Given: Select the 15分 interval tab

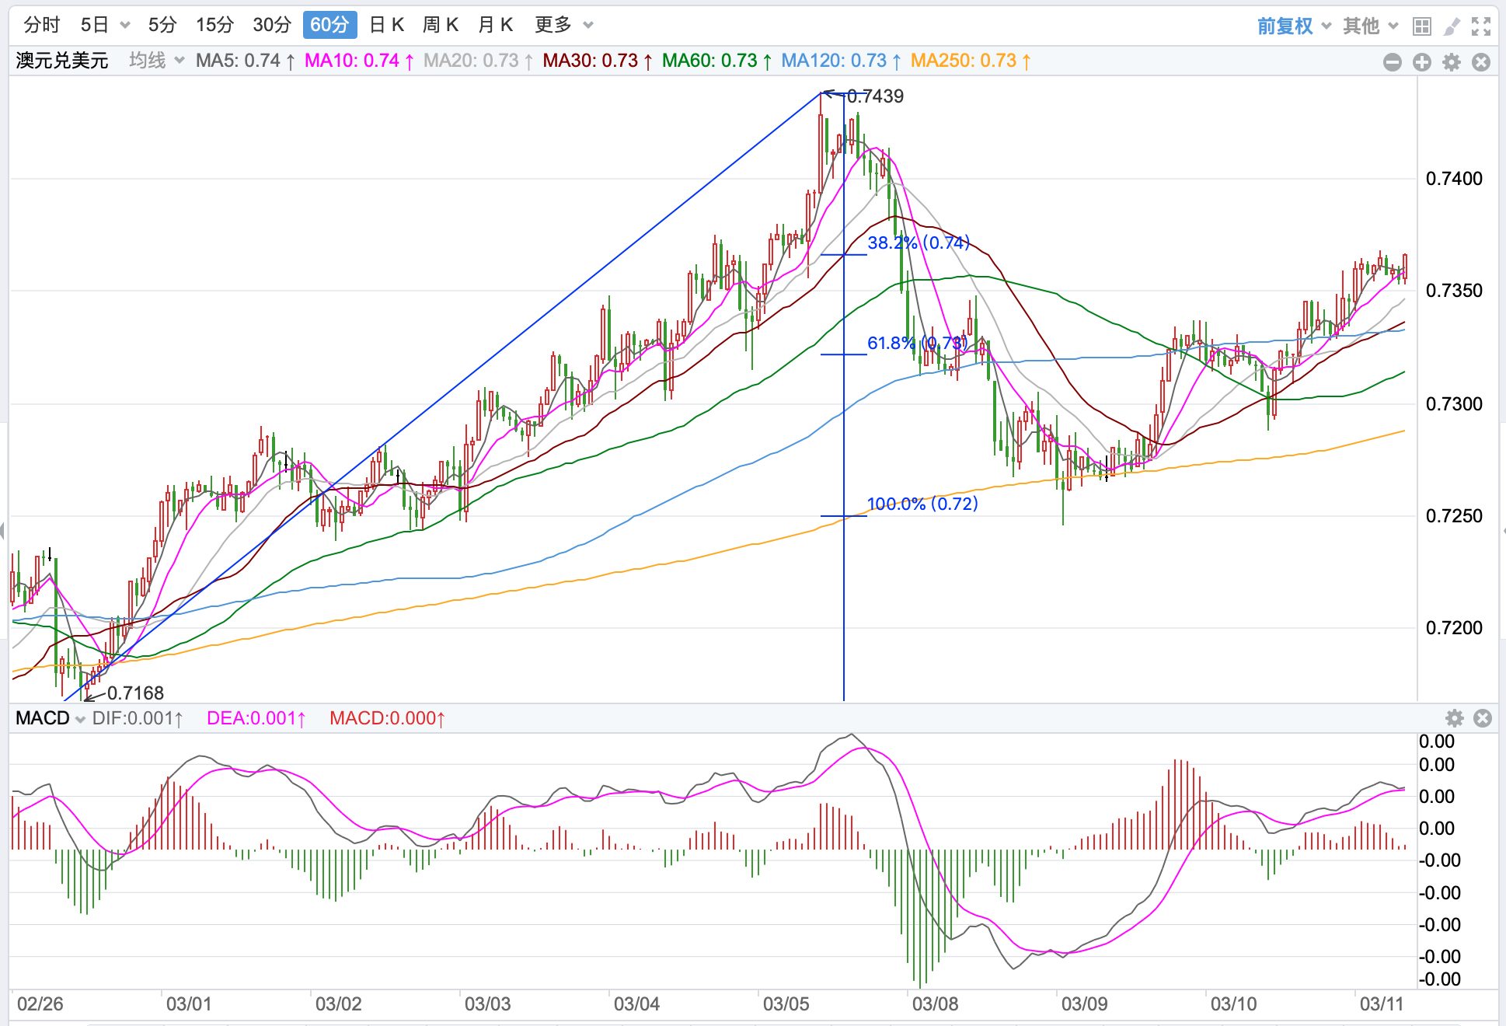Looking at the screenshot, I should point(214,25).
